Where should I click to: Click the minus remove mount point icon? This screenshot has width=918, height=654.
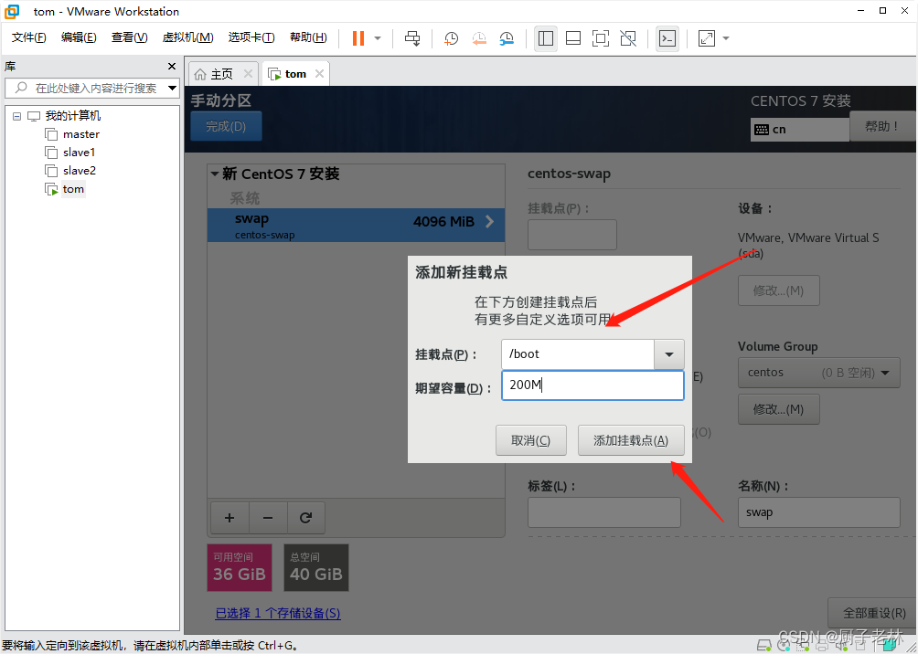coord(268,518)
